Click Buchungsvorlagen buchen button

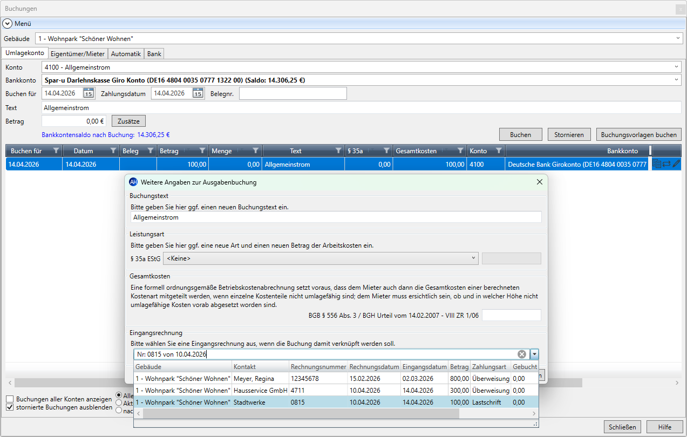pyautogui.click(x=638, y=134)
